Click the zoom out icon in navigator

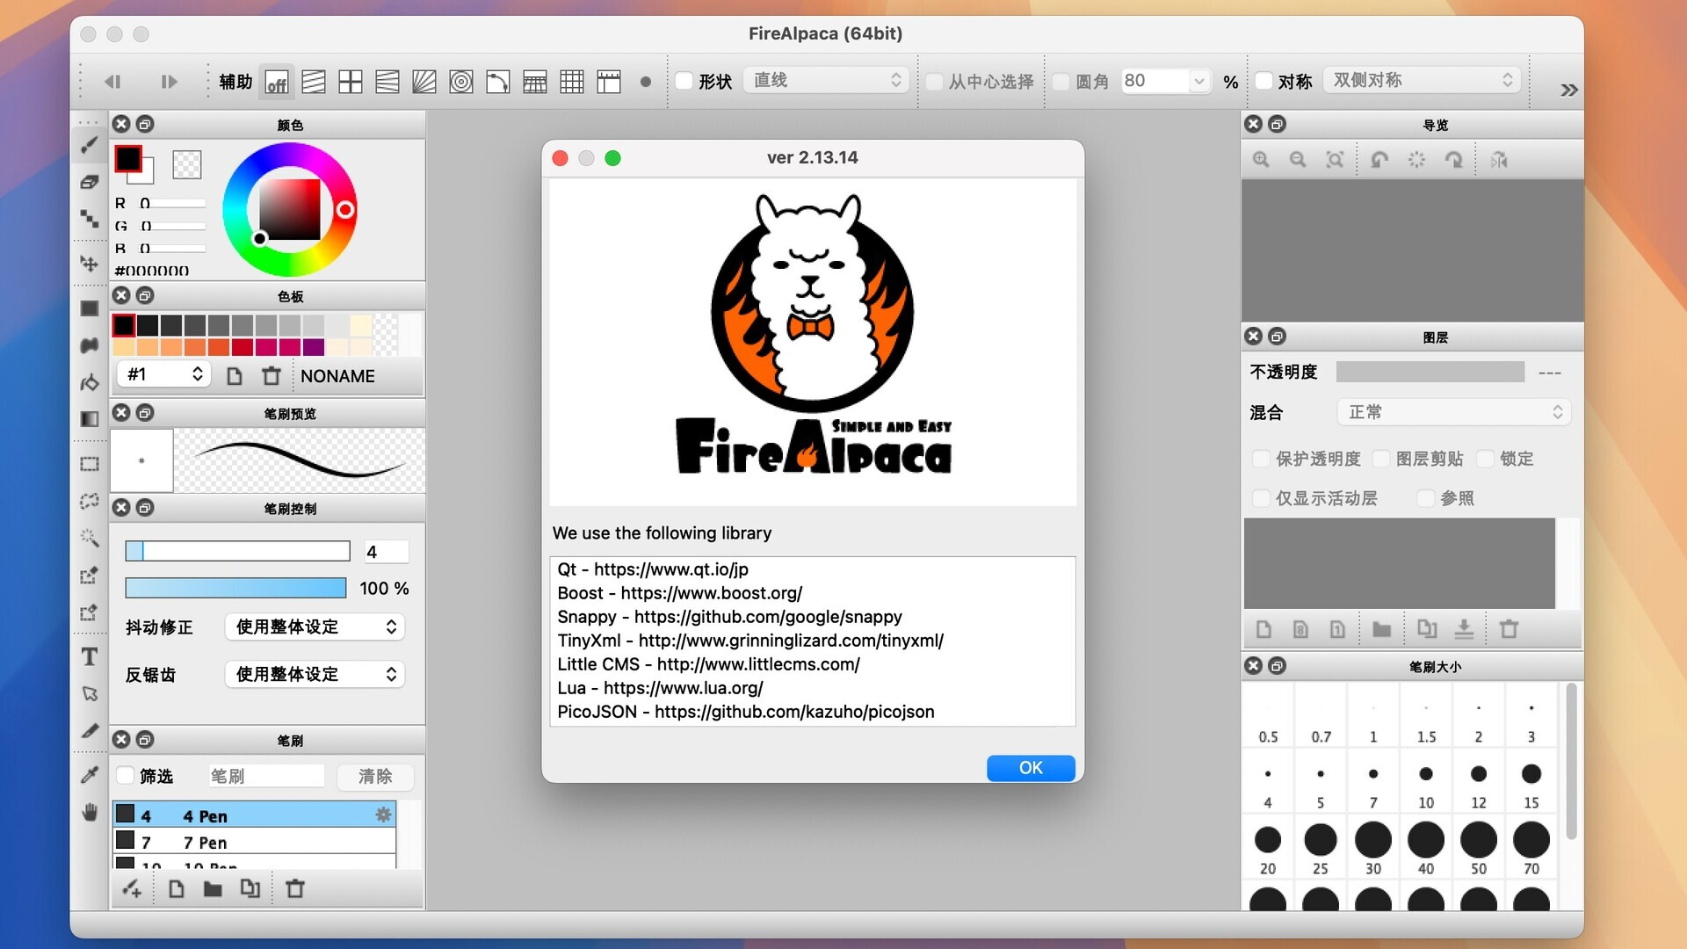(x=1298, y=160)
